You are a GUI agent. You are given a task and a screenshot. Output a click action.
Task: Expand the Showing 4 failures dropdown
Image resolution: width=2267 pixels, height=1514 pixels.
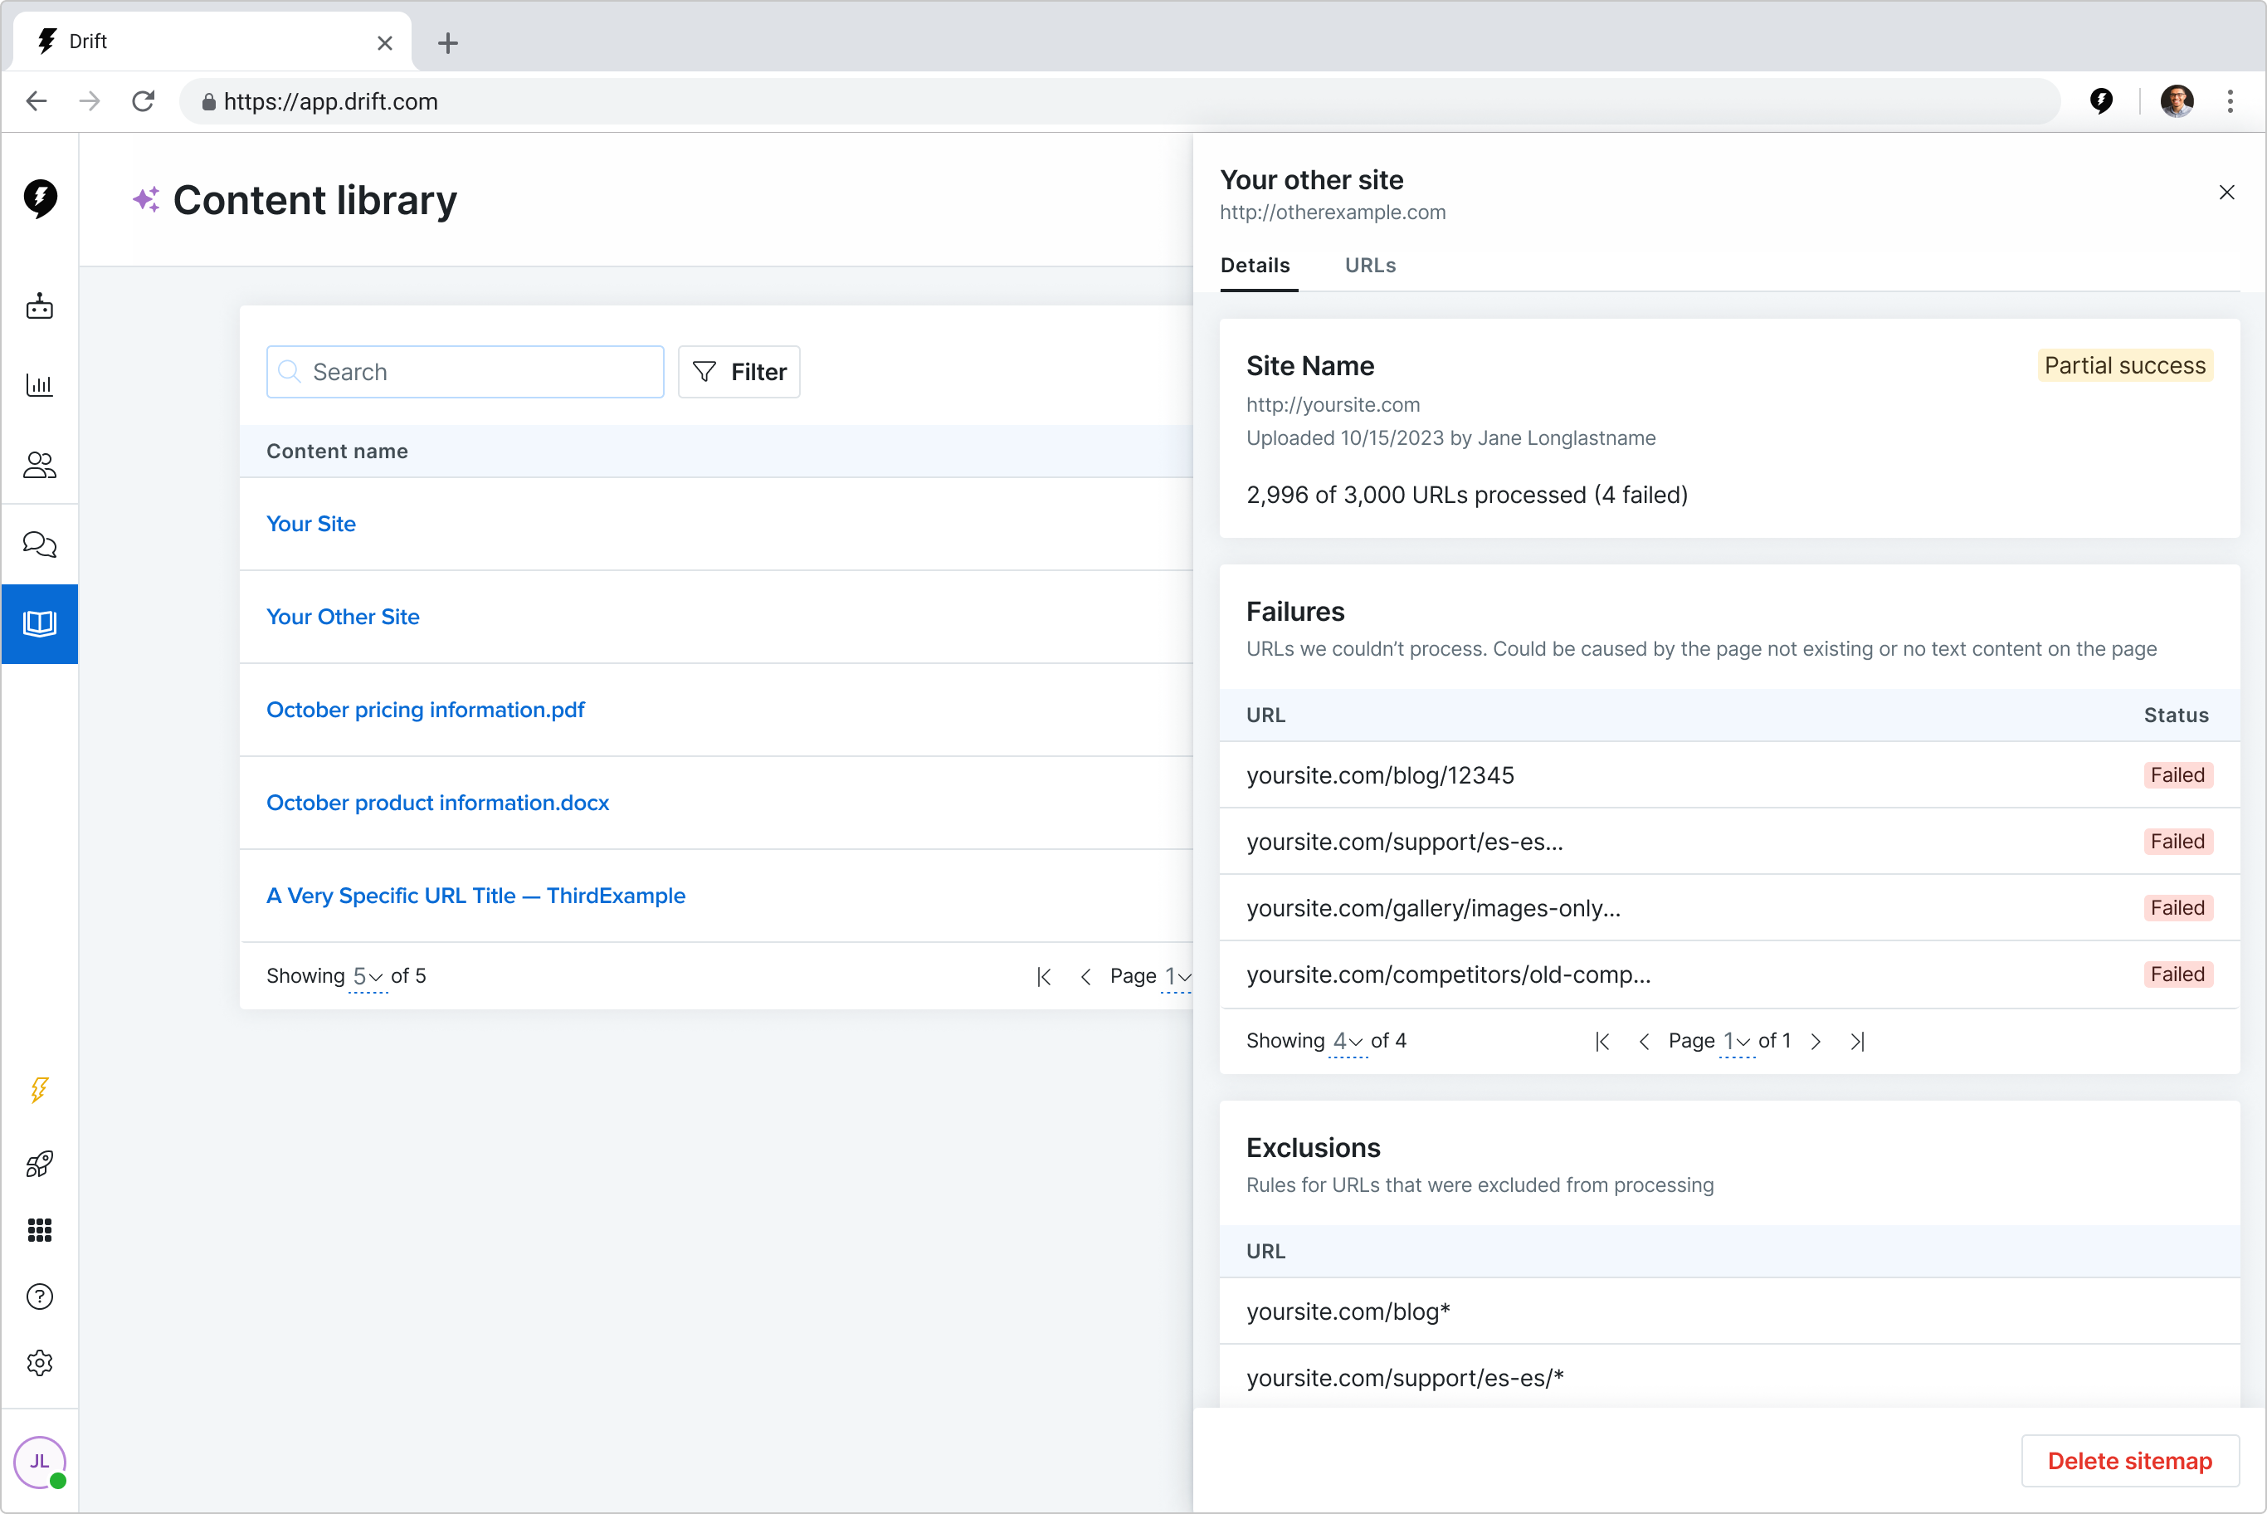(x=1348, y=1042)
